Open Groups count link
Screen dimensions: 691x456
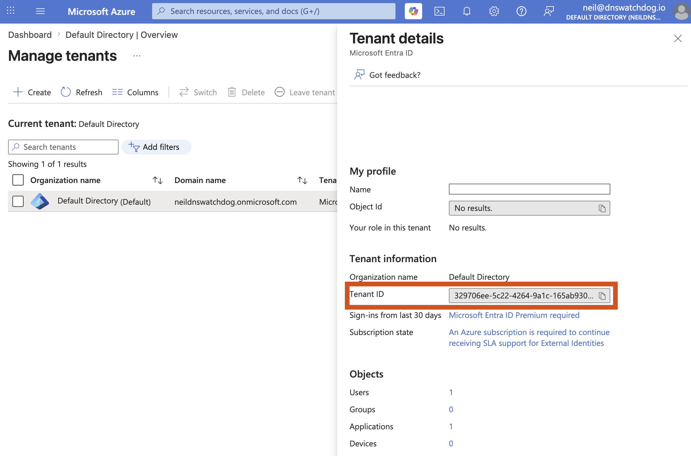coord(451,409)
